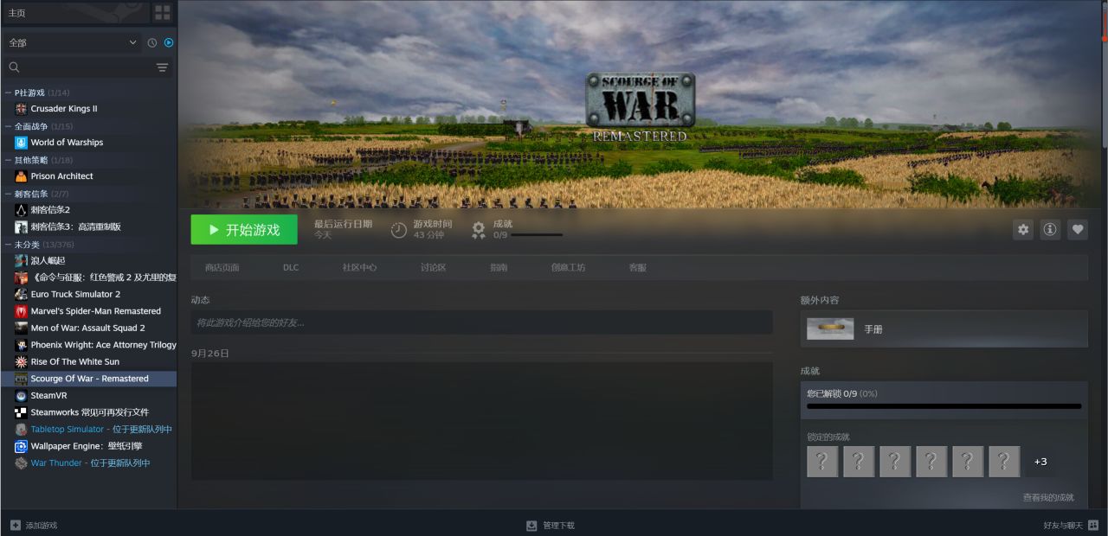Collapse the P社游戏 category
The width and height of the screenshot is (1108, 536).
coord(8,93)
